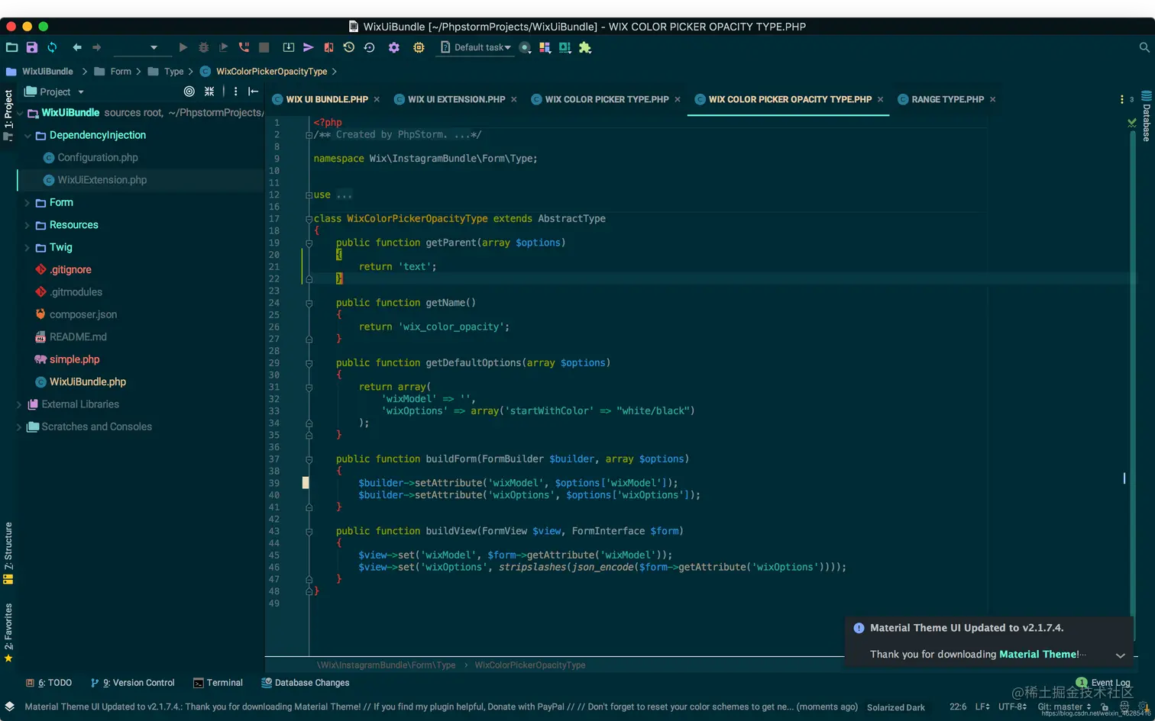Viewport: 1155px width, 721px height.
Task: Open the 6: TODO tool window
Action: pyautogui.click(x=49, y=683)
